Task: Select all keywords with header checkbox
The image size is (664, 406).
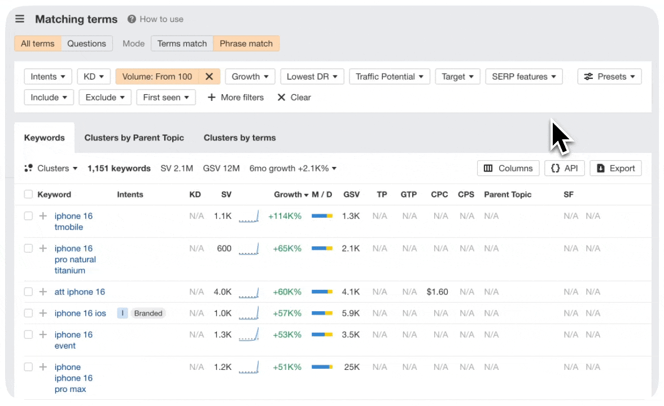Action: (x=28, y=195)
